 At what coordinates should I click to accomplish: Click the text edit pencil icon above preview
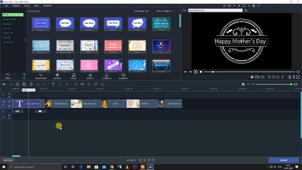pos(225,6)
